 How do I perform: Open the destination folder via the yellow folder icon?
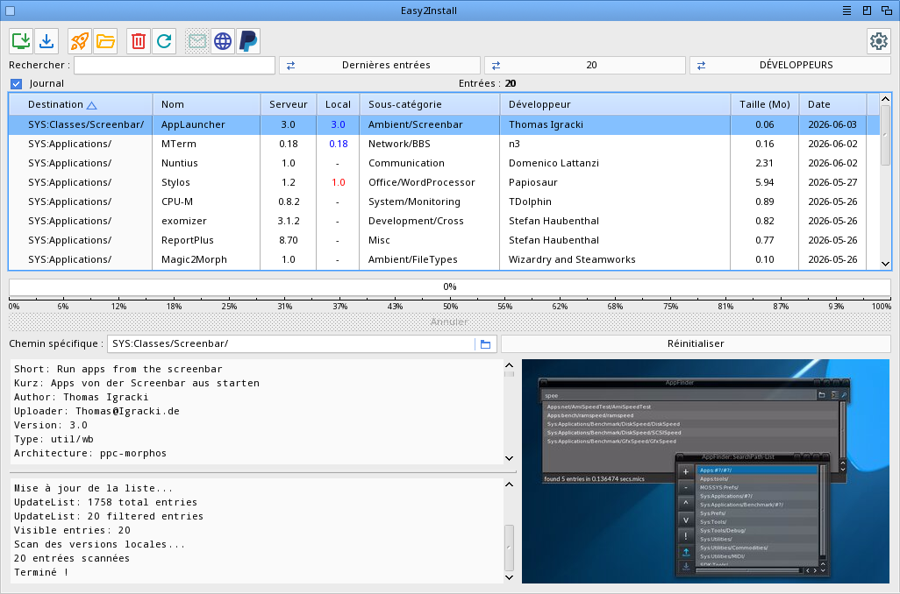(x=105, y=41)
